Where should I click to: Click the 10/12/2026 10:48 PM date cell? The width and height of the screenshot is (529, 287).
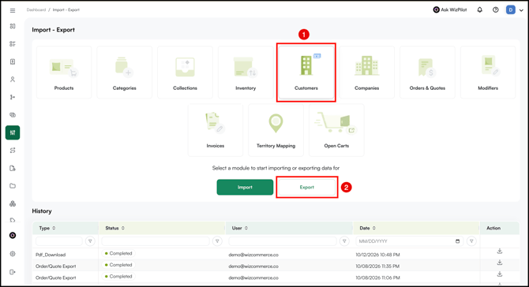[x=378, y=255]
